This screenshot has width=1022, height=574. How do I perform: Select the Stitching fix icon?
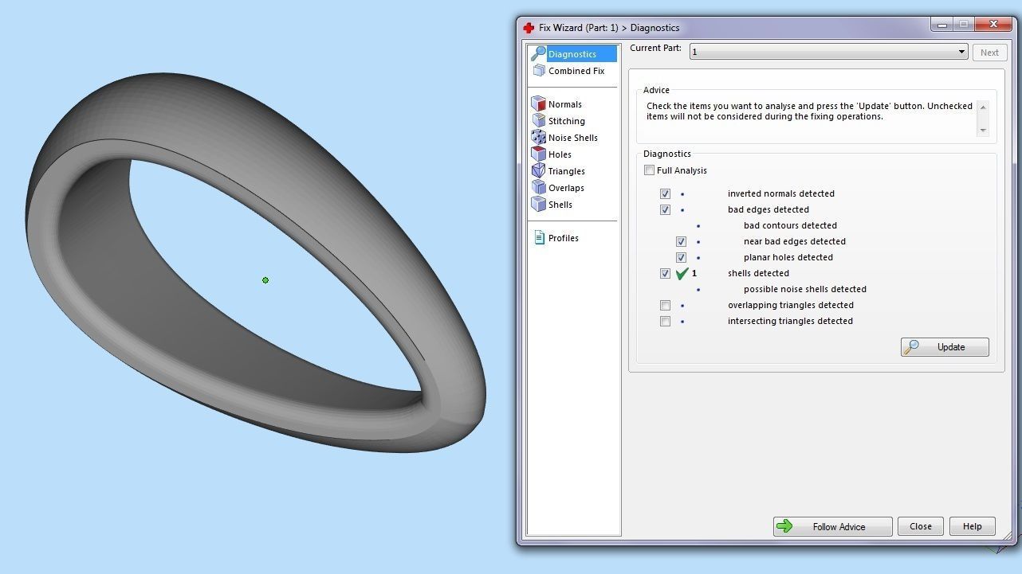(x=538, y=120)
